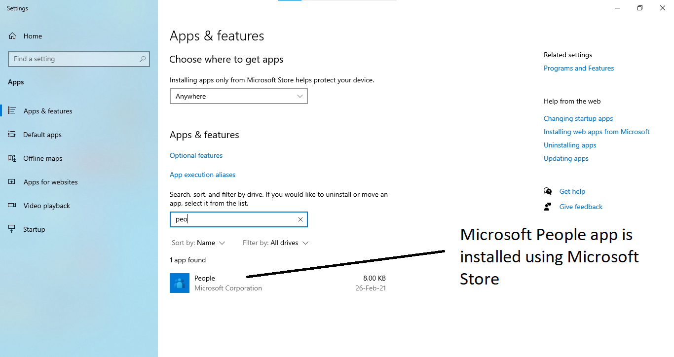Select the People app name in the list

click(x=205, y=278)
